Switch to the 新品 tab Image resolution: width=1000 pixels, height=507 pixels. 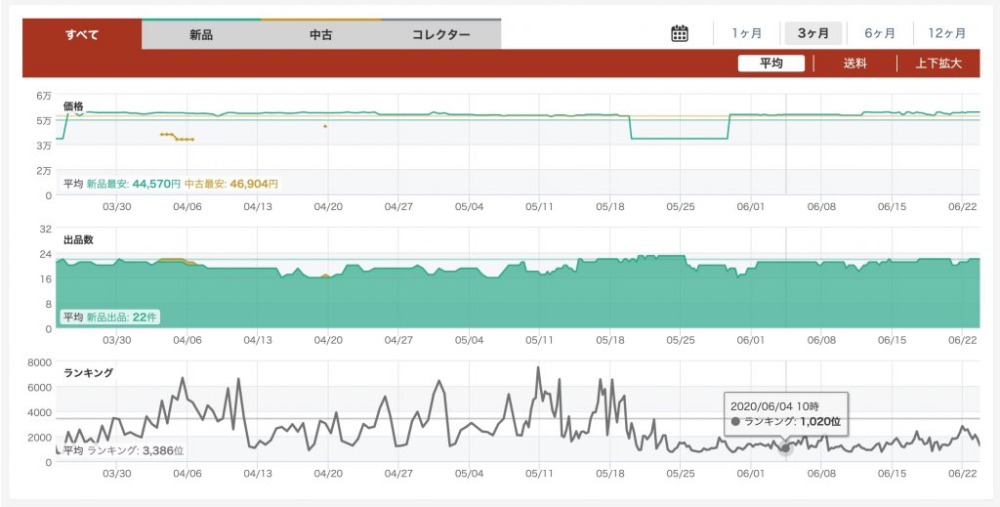(201, 35)
